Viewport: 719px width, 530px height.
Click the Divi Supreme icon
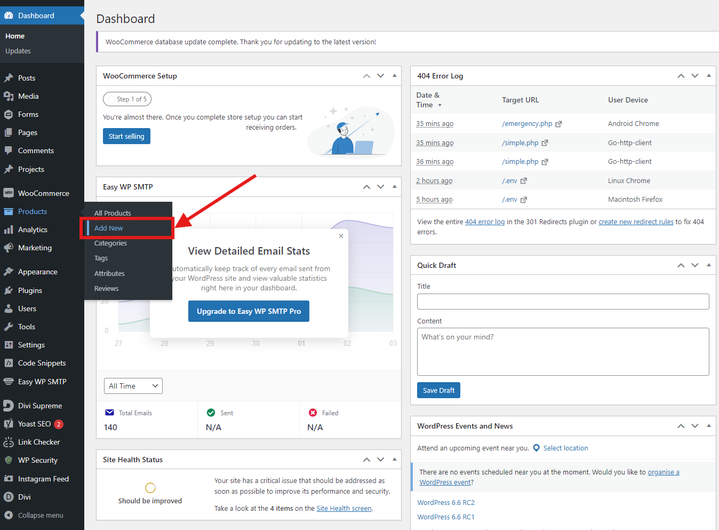pos(9,406)
